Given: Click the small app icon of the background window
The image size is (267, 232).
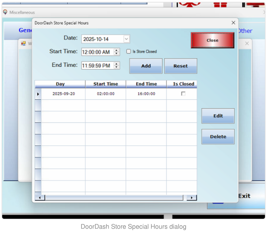Looking at the screenshot, I should click(x=23, y=43).
